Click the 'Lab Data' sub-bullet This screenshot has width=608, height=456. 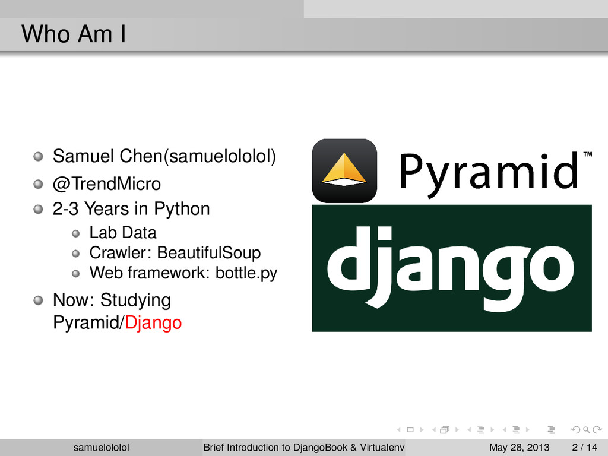123,233
